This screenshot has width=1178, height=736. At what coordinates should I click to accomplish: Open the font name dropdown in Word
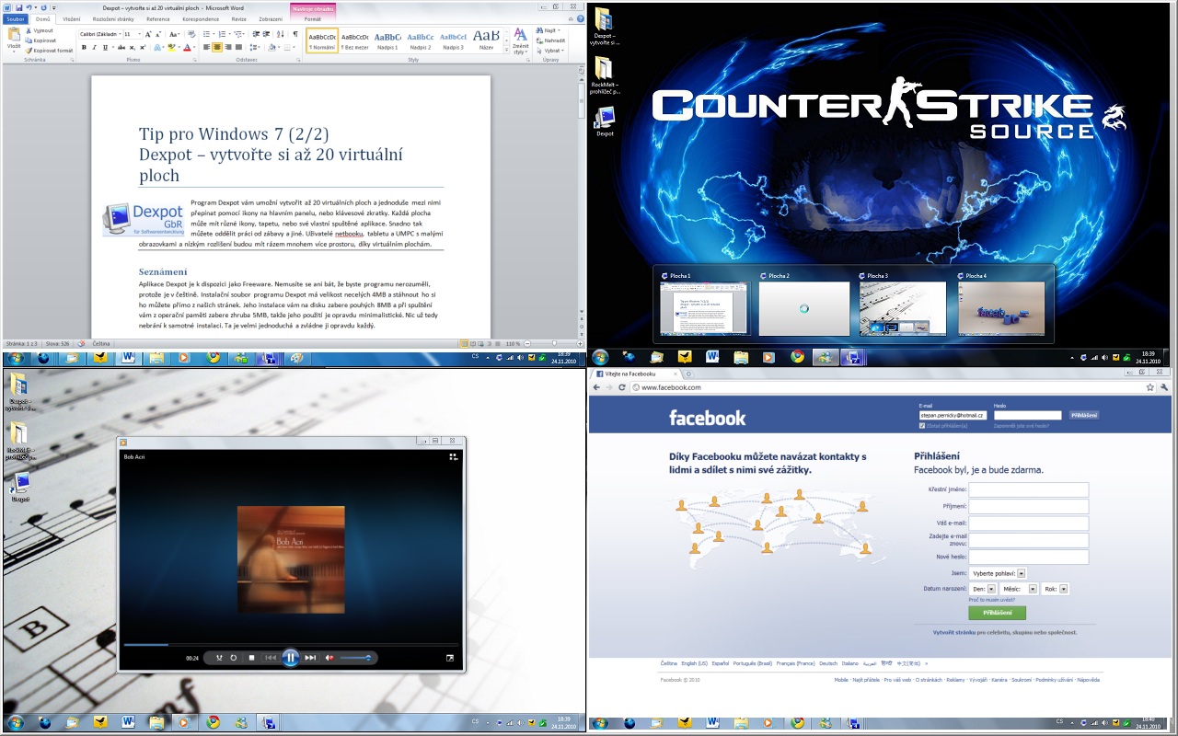tap(120, 34)
